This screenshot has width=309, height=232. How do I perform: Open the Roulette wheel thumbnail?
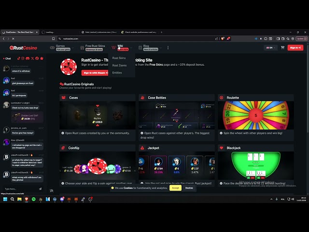coord(256,116)
